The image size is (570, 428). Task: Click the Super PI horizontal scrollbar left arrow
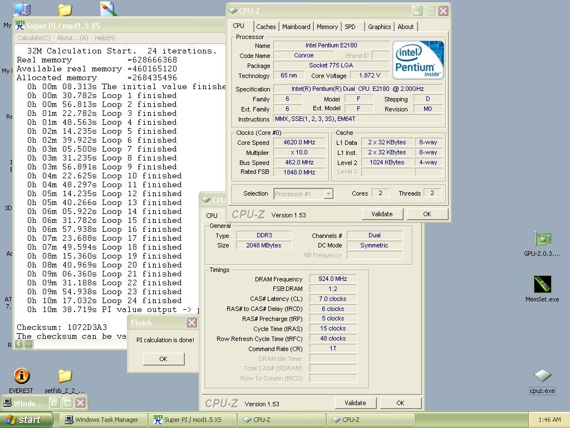point(19,343)
